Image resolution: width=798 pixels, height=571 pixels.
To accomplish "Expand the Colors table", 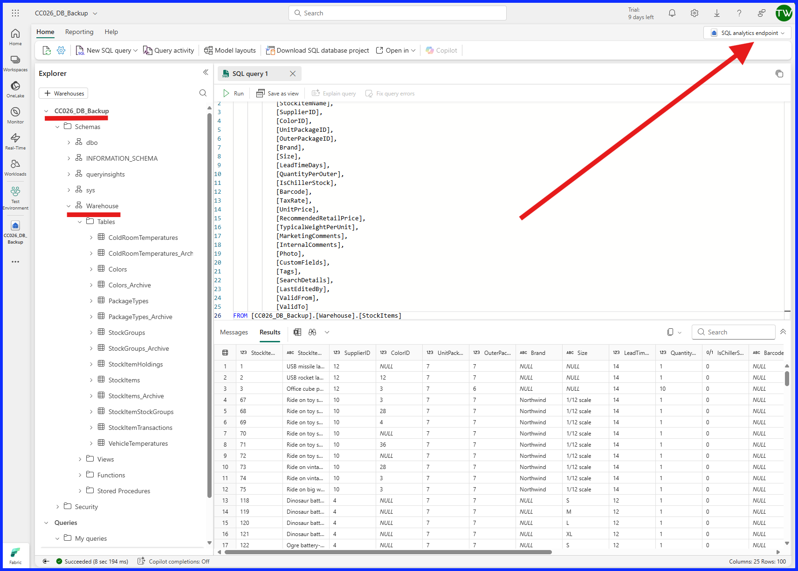I will [91, 269].
